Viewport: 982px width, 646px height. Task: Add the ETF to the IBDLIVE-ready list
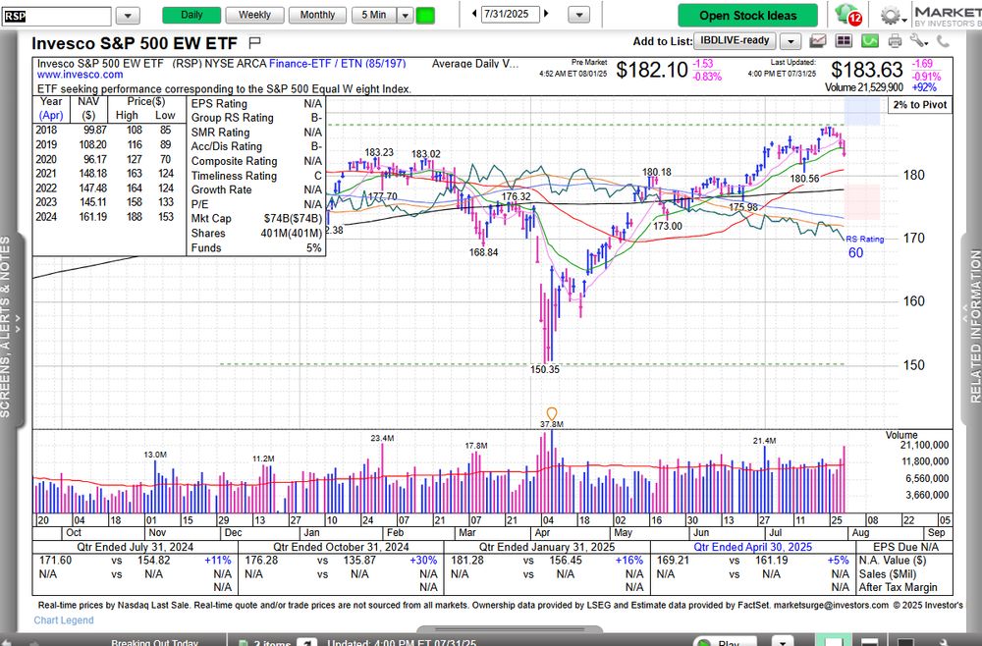(735, 40)
